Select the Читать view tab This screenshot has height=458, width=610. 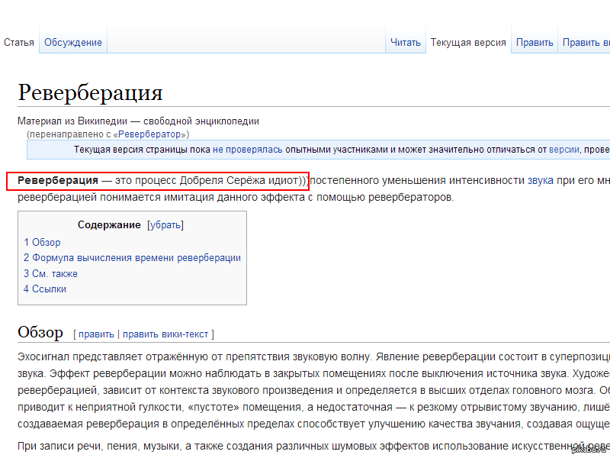click(406, 43)
